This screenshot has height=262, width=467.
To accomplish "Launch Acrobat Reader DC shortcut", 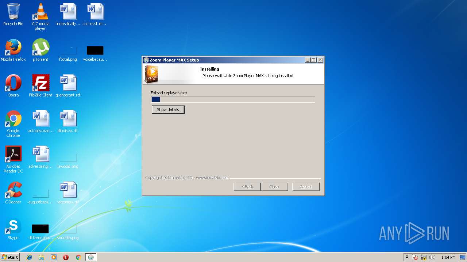I will point(13,159).
